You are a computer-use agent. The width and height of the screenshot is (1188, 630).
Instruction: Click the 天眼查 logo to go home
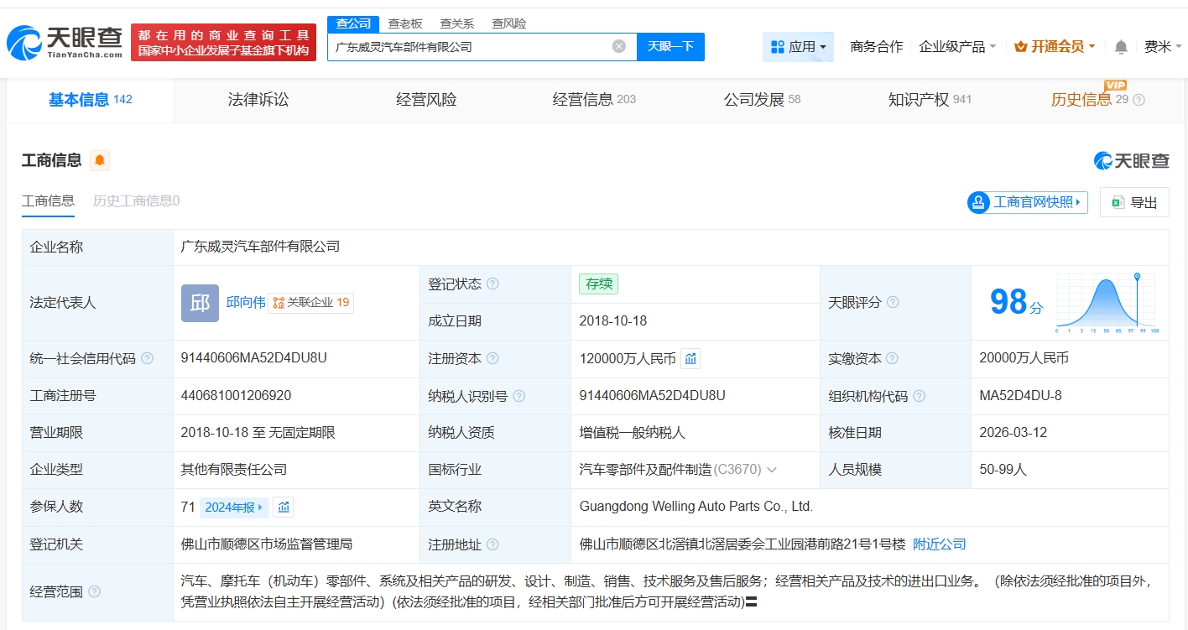click(65, 43)
